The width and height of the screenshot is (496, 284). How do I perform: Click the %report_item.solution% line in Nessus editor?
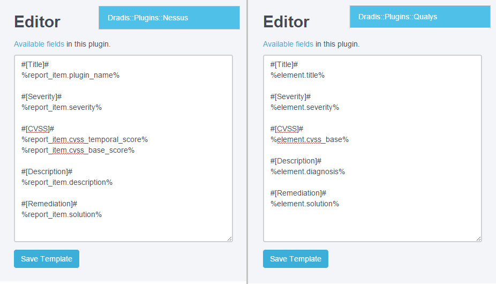62,214
